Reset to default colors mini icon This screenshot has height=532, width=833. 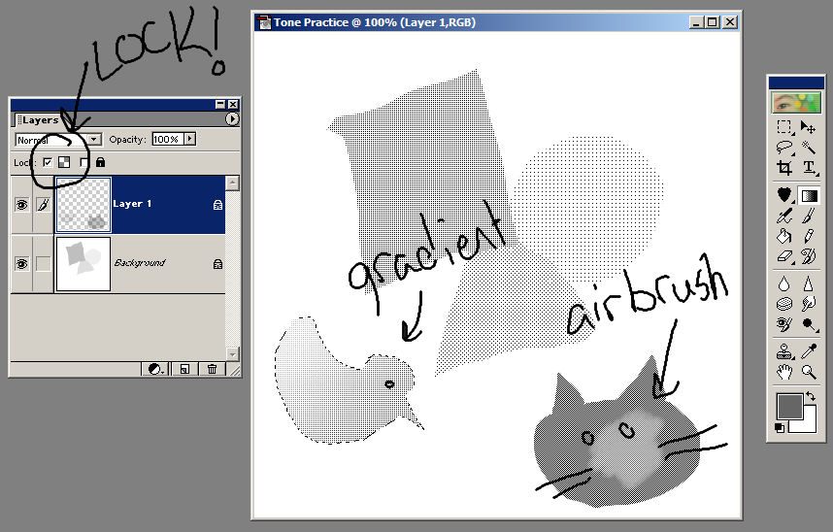tap(780, 428)
